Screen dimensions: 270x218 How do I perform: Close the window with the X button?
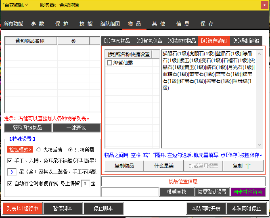[264, 5]
